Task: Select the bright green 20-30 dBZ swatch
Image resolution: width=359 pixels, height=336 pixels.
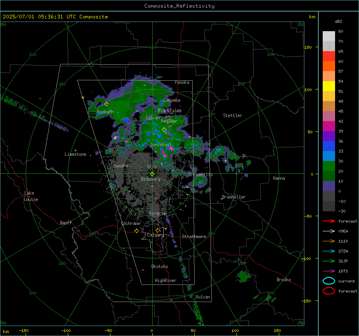Action: (329, 166)
